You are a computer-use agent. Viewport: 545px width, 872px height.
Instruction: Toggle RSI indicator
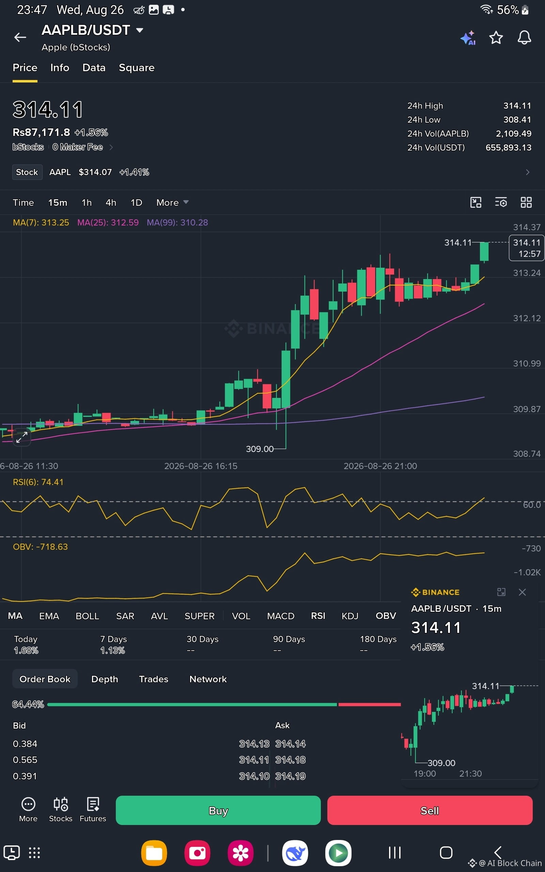tap(318, 616)
